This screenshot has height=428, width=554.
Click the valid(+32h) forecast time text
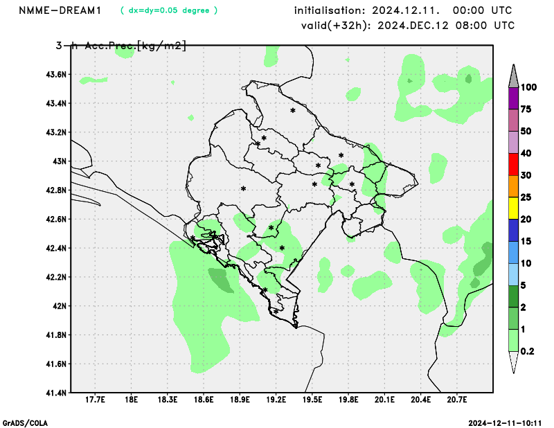pos(408,26)
